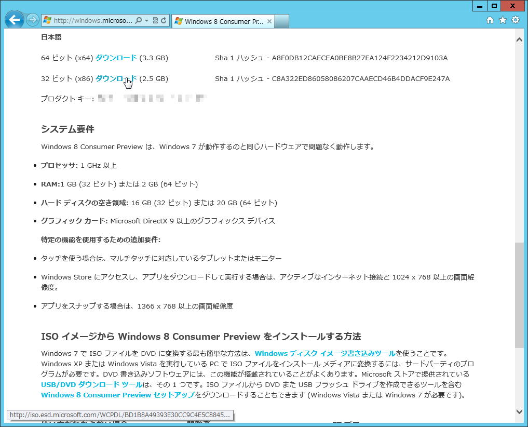Screen dimensions: 528x427
Task: Click the 64-bit SHA1 hash A8F0DB12... text
Action: (360, 58)
